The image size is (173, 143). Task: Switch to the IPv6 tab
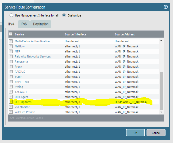click(x=24, y=24)
